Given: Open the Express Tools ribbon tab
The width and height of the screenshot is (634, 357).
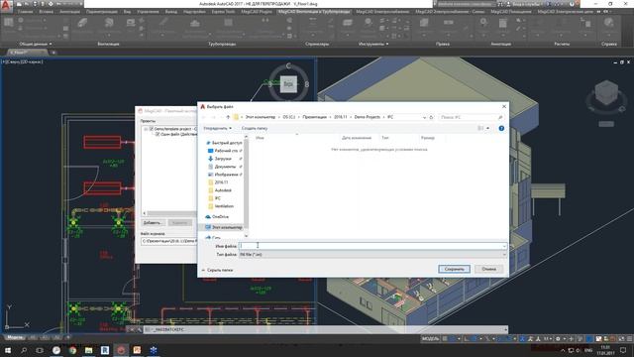Looking at the screenshot, I should (x=223, y=12).
